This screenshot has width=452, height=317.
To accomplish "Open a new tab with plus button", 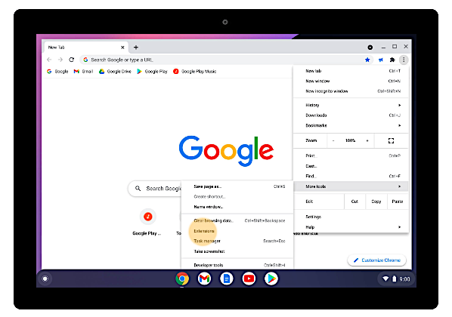I will (x=136, y=48).
